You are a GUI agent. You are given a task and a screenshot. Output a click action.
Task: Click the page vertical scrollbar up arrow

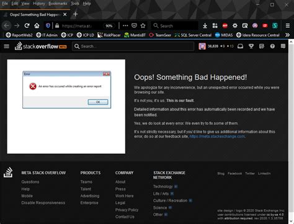[291, 42]
